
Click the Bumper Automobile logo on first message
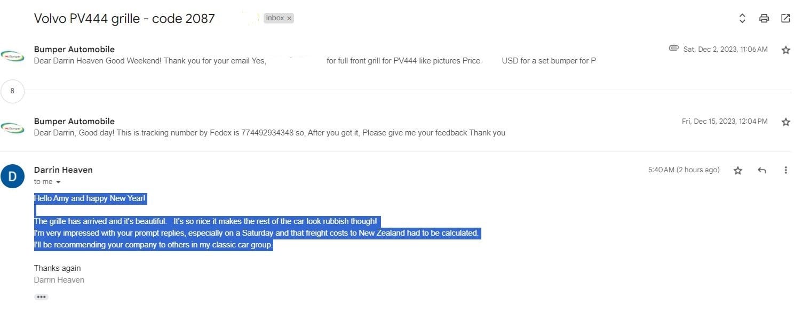12,55
